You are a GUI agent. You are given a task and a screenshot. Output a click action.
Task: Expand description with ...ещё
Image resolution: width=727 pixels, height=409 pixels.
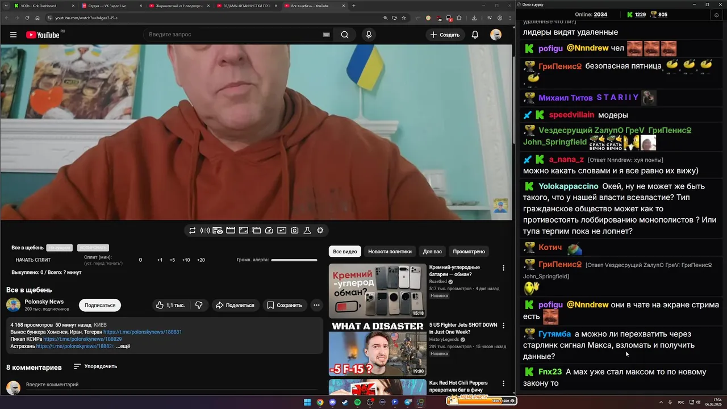pyautogui.click(x=123, y=346)
